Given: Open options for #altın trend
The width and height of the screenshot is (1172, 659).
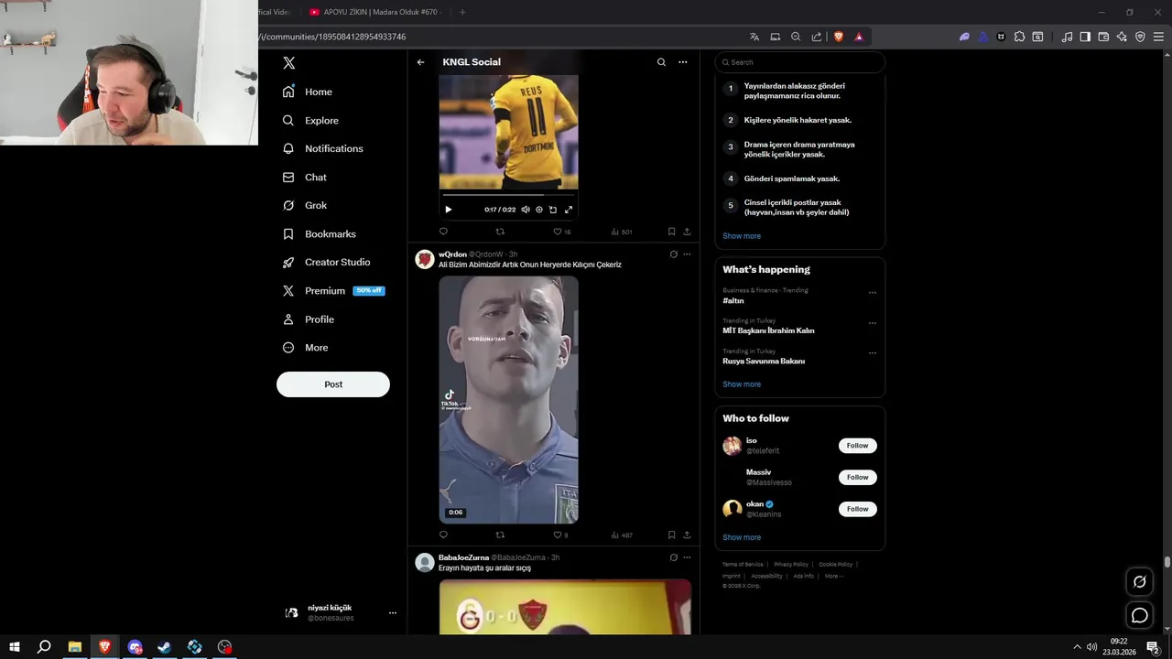Looking at the screenshot, I should [x=872, y=293].
